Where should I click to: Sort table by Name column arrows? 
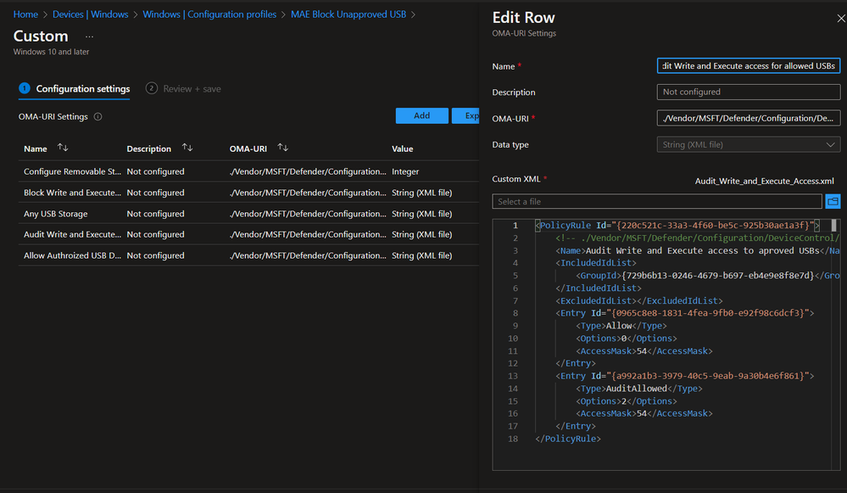point(63,148)
